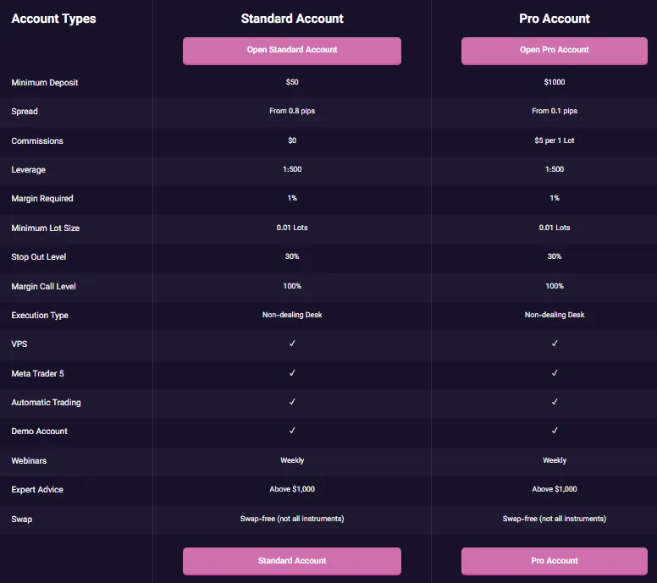657x583 pixels.
Task: Click the bottom Standard Account button
Action: coord(292,561)
